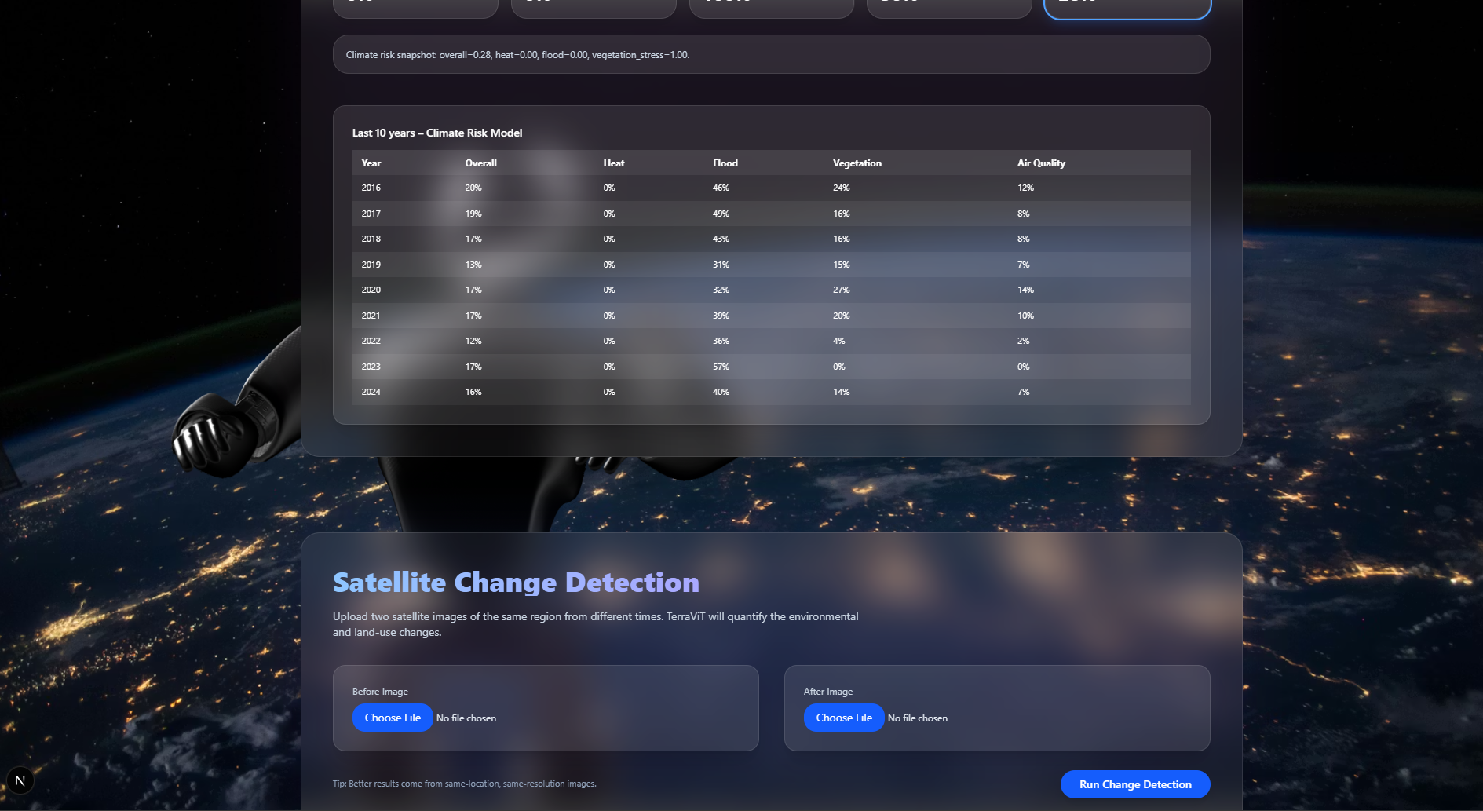Image resolution: width=1483 pixels, height=811 pixels.
Task: Select the 2024 table row
Action: coord(771,392)
